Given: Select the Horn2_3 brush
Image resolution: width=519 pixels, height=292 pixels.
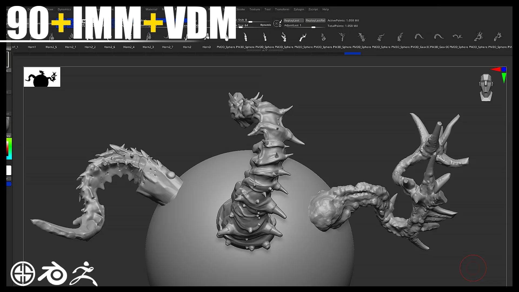Looking at the screenshot, I should [148, 47].
